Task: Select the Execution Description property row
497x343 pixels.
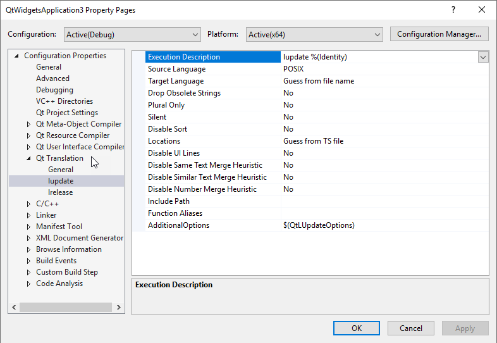Action: (212, 57)
